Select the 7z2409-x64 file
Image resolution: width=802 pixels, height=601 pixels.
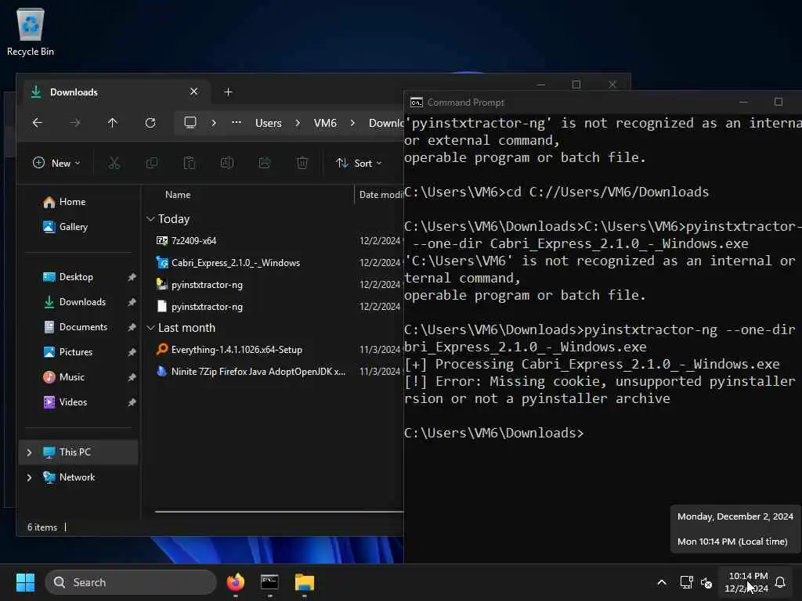(x=193, y=241)
